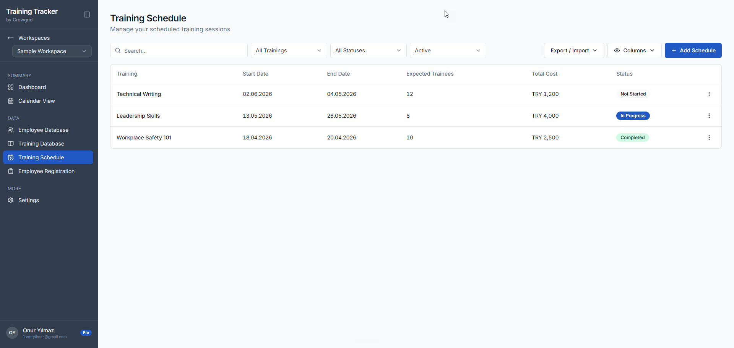734x348 pixels.
Task: Open the All Trainings filter dropdown
Action: coord(289,50)
